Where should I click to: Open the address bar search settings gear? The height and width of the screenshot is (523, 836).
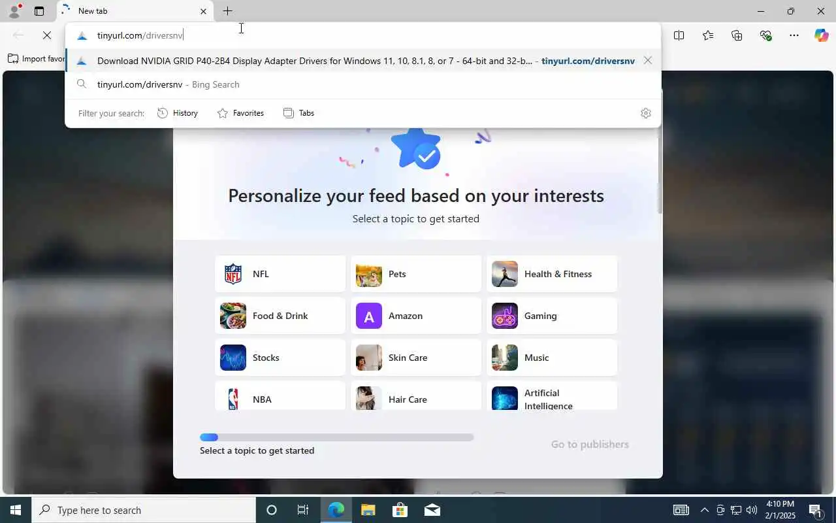[x=646, y=113]
